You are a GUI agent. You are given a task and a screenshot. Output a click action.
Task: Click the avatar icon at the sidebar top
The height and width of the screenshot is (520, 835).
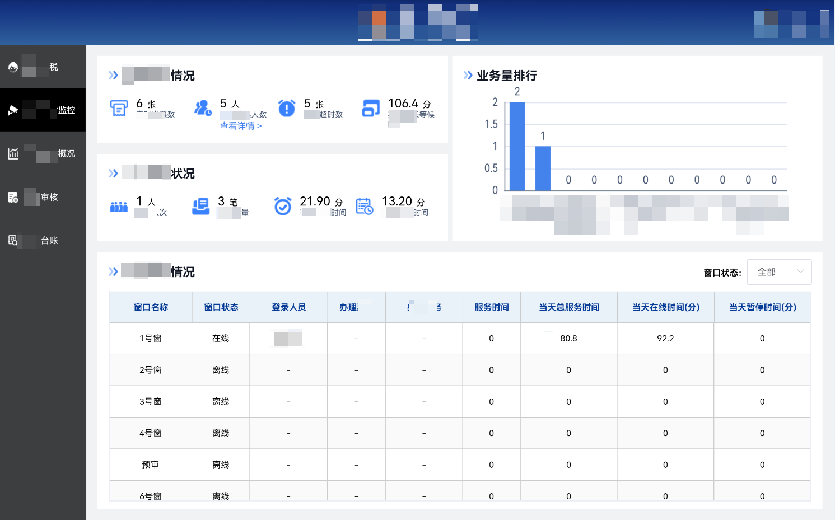point(13,67)
